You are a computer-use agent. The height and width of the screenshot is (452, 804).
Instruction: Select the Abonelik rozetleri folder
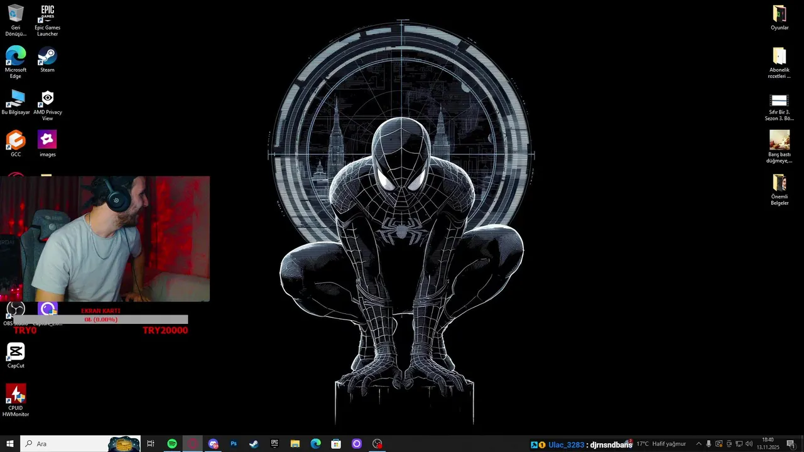(780, 63)
